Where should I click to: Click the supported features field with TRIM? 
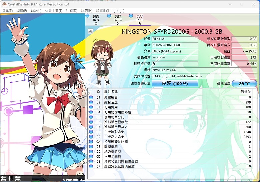[204, 76]
